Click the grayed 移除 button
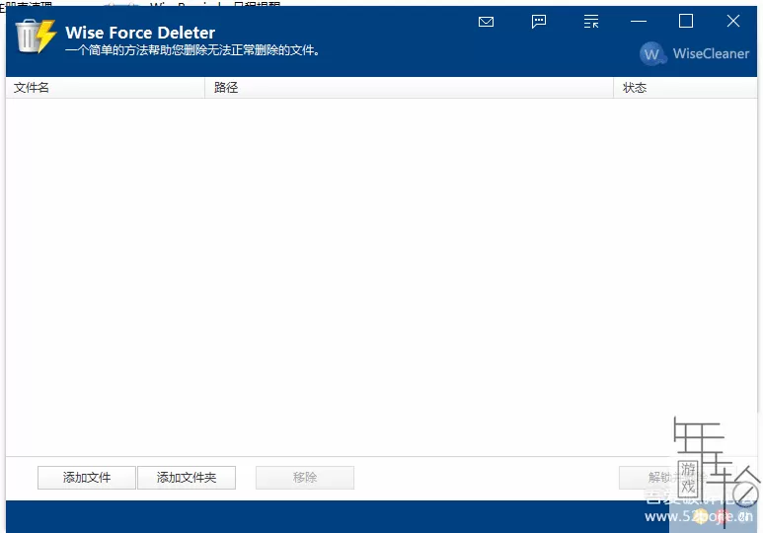 [305, 478]
